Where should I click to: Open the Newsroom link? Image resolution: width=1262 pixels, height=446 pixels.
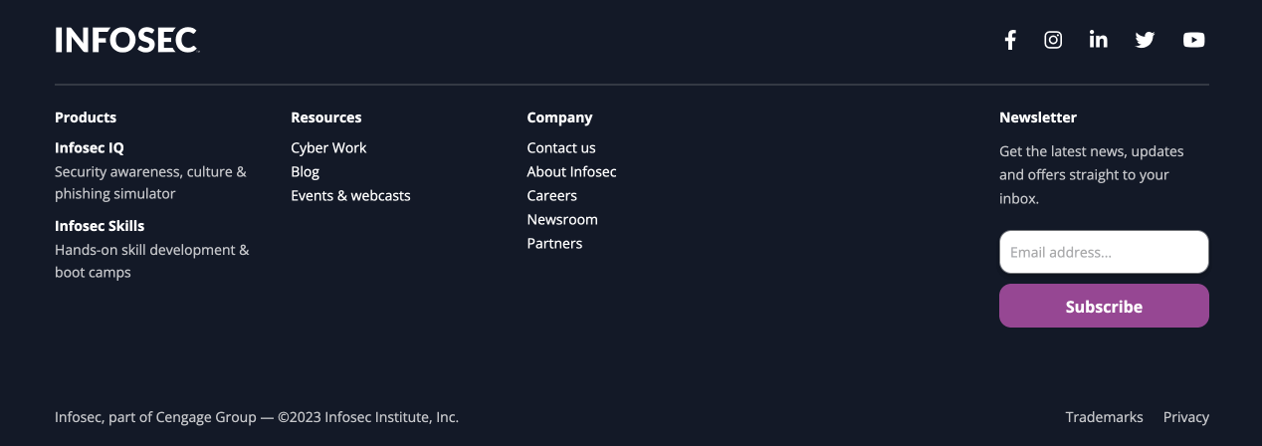click(562, 219)
